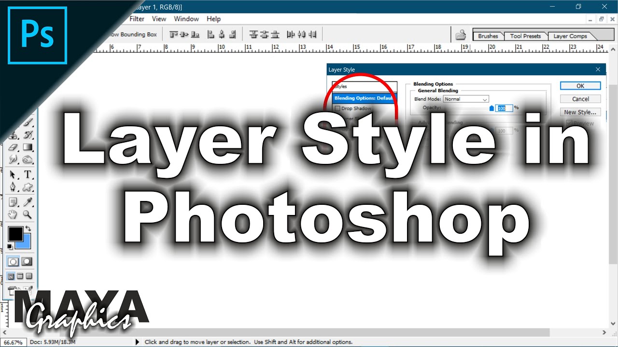
Task: Open the File Browser icon
Action: pyautogui.click(x=461, y=35)
